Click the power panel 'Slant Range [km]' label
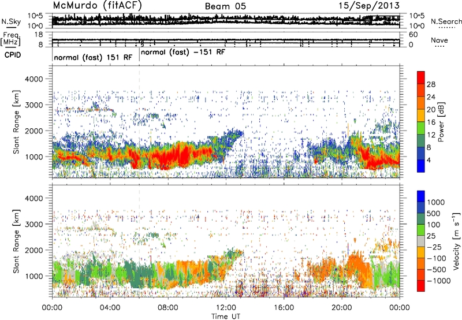This screenshot has width=462, height=320. tap(16, 122)
